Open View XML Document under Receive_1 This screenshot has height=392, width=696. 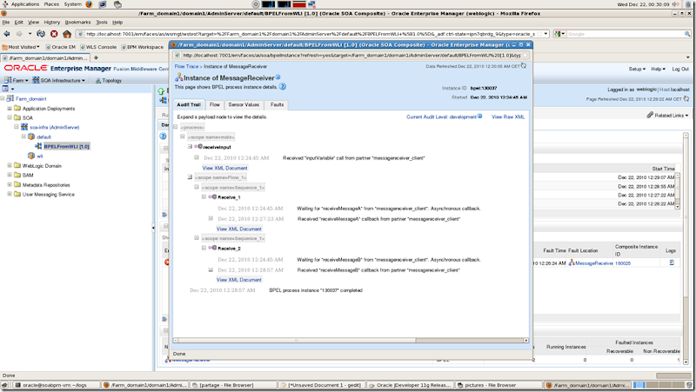tap(238, 229)
